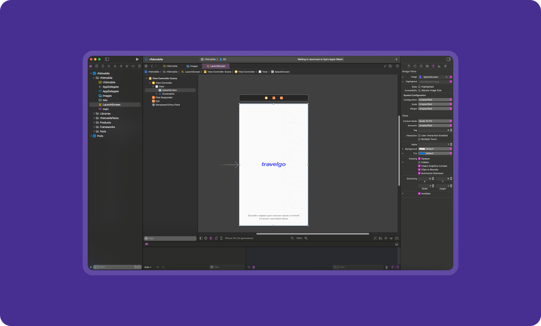Switch to the Images tab

(x=192, y=66)
